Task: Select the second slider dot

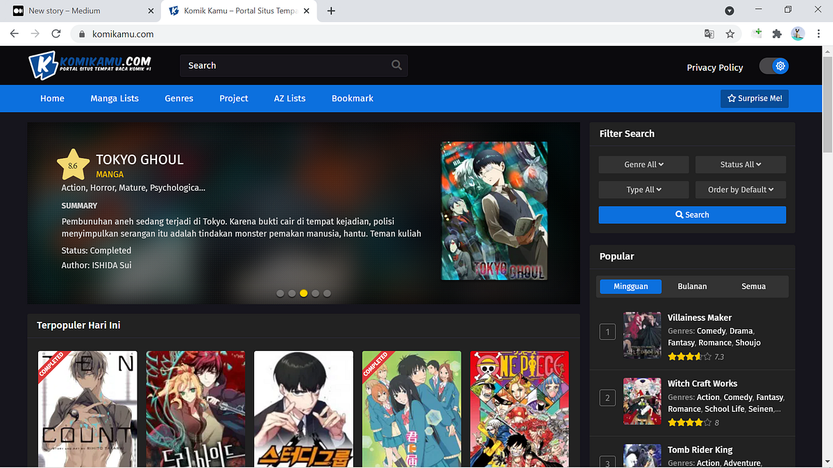Action: [x=292, y=293]
